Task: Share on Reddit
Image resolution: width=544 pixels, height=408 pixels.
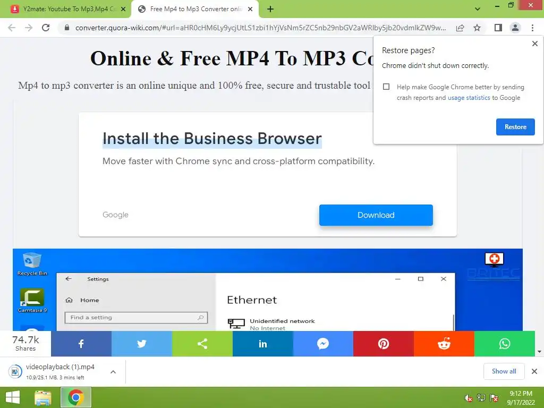Action: pyautogui.click(x=444, y=344)
